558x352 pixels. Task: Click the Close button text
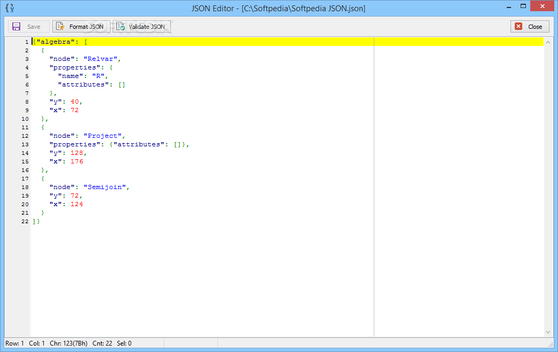[x=535, y=27]
